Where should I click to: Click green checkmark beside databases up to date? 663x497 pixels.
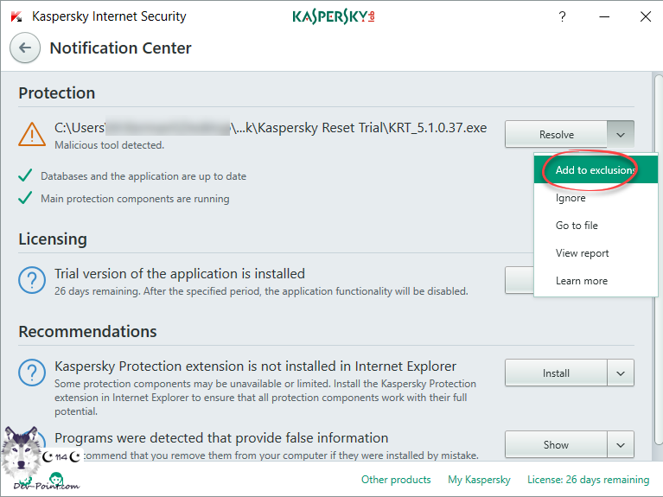click(26, 176)
